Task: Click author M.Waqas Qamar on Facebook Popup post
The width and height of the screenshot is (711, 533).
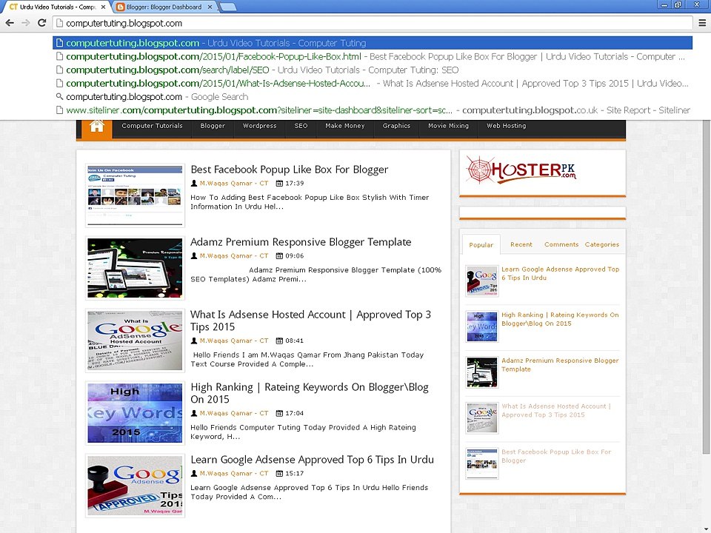Action: pos(234,184)
